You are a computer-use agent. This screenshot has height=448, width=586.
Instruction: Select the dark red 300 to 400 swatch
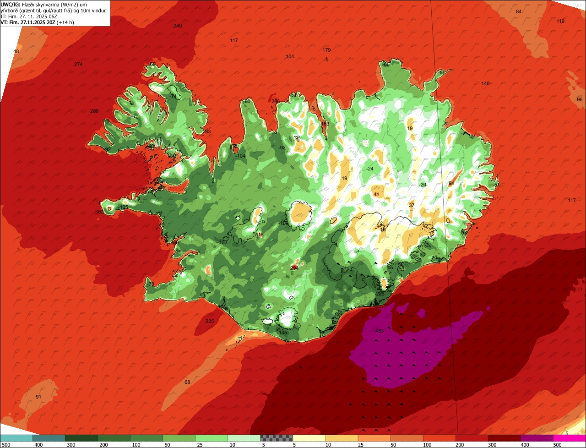pyautogui.click(x=504, y=438)
